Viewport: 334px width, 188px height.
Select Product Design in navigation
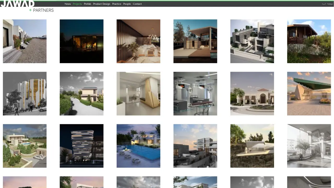[102, 4]
